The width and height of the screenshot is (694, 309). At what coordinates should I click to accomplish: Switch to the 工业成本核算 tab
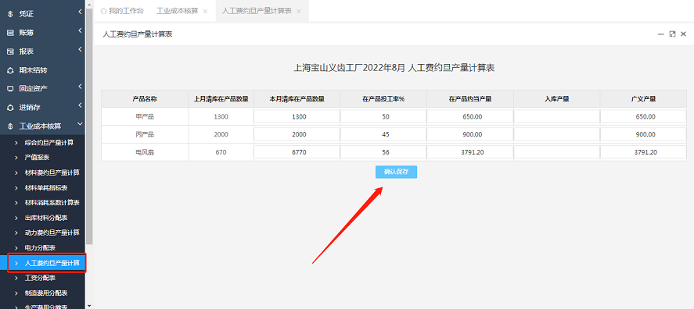[177, 11]
